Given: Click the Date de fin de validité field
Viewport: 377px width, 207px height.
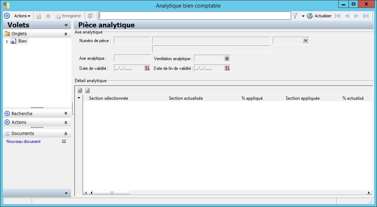Looking at the screenshot, I should [x=209, y=68].
